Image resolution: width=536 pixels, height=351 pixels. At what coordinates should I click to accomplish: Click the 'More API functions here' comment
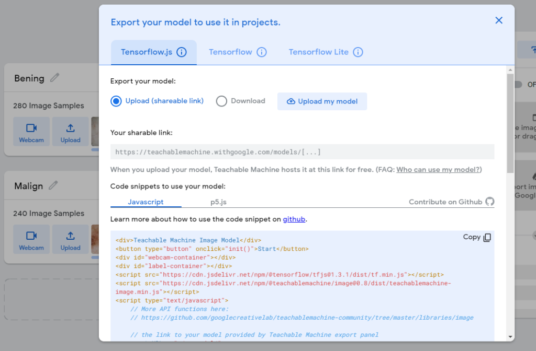pyautogui.click(x=180, y=309)
